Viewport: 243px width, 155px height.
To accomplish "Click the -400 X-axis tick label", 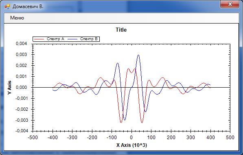I will [x=53, y=138].
